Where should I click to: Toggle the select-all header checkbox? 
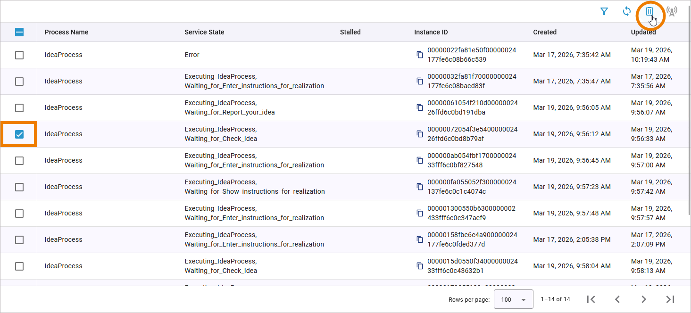pyautogui.click(x=19, y=32)
